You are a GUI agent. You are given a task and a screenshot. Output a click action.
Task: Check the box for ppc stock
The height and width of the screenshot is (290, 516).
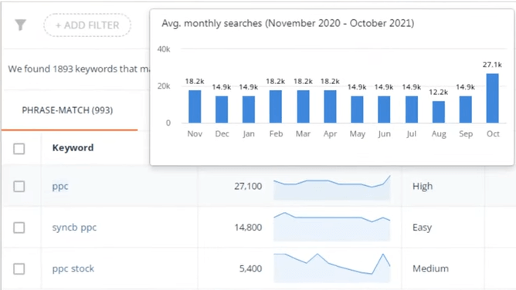point(19,269)
